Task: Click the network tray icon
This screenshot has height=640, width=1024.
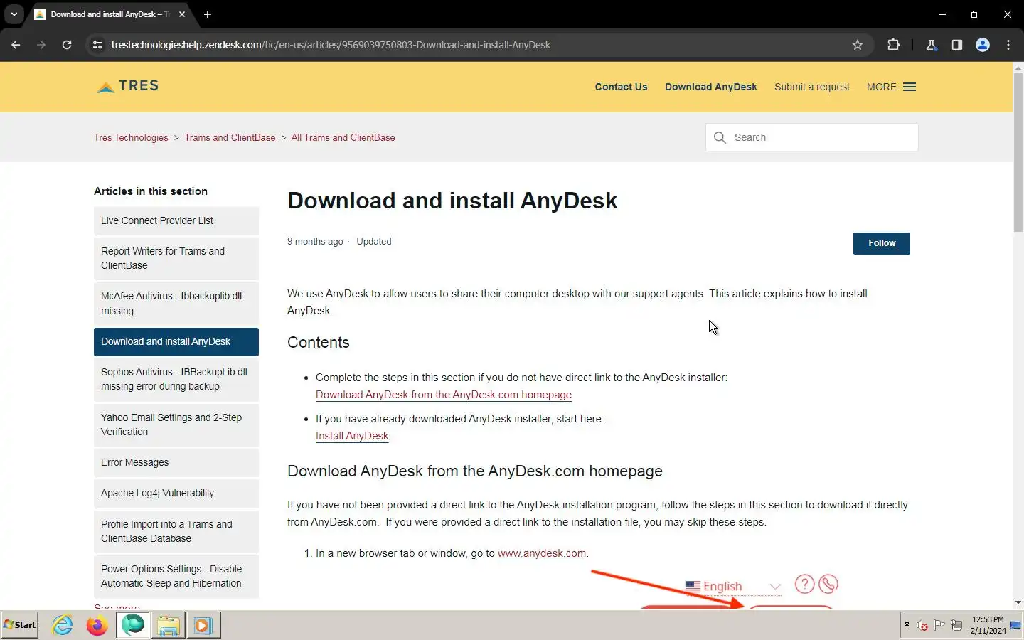Action: (956, 626)
